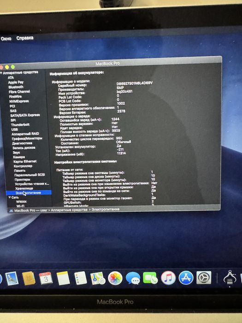
Task: Select Параллельный SCSI in the sidebar
Action: click(30, 175)
